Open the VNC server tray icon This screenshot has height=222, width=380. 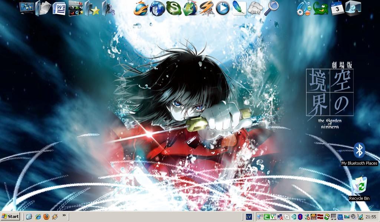[273, 217]
